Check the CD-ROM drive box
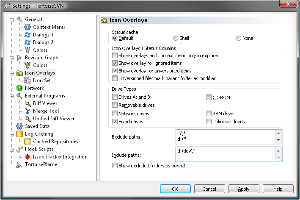Image resolution: width=300 pixels, height=200 pixels. 209,97
